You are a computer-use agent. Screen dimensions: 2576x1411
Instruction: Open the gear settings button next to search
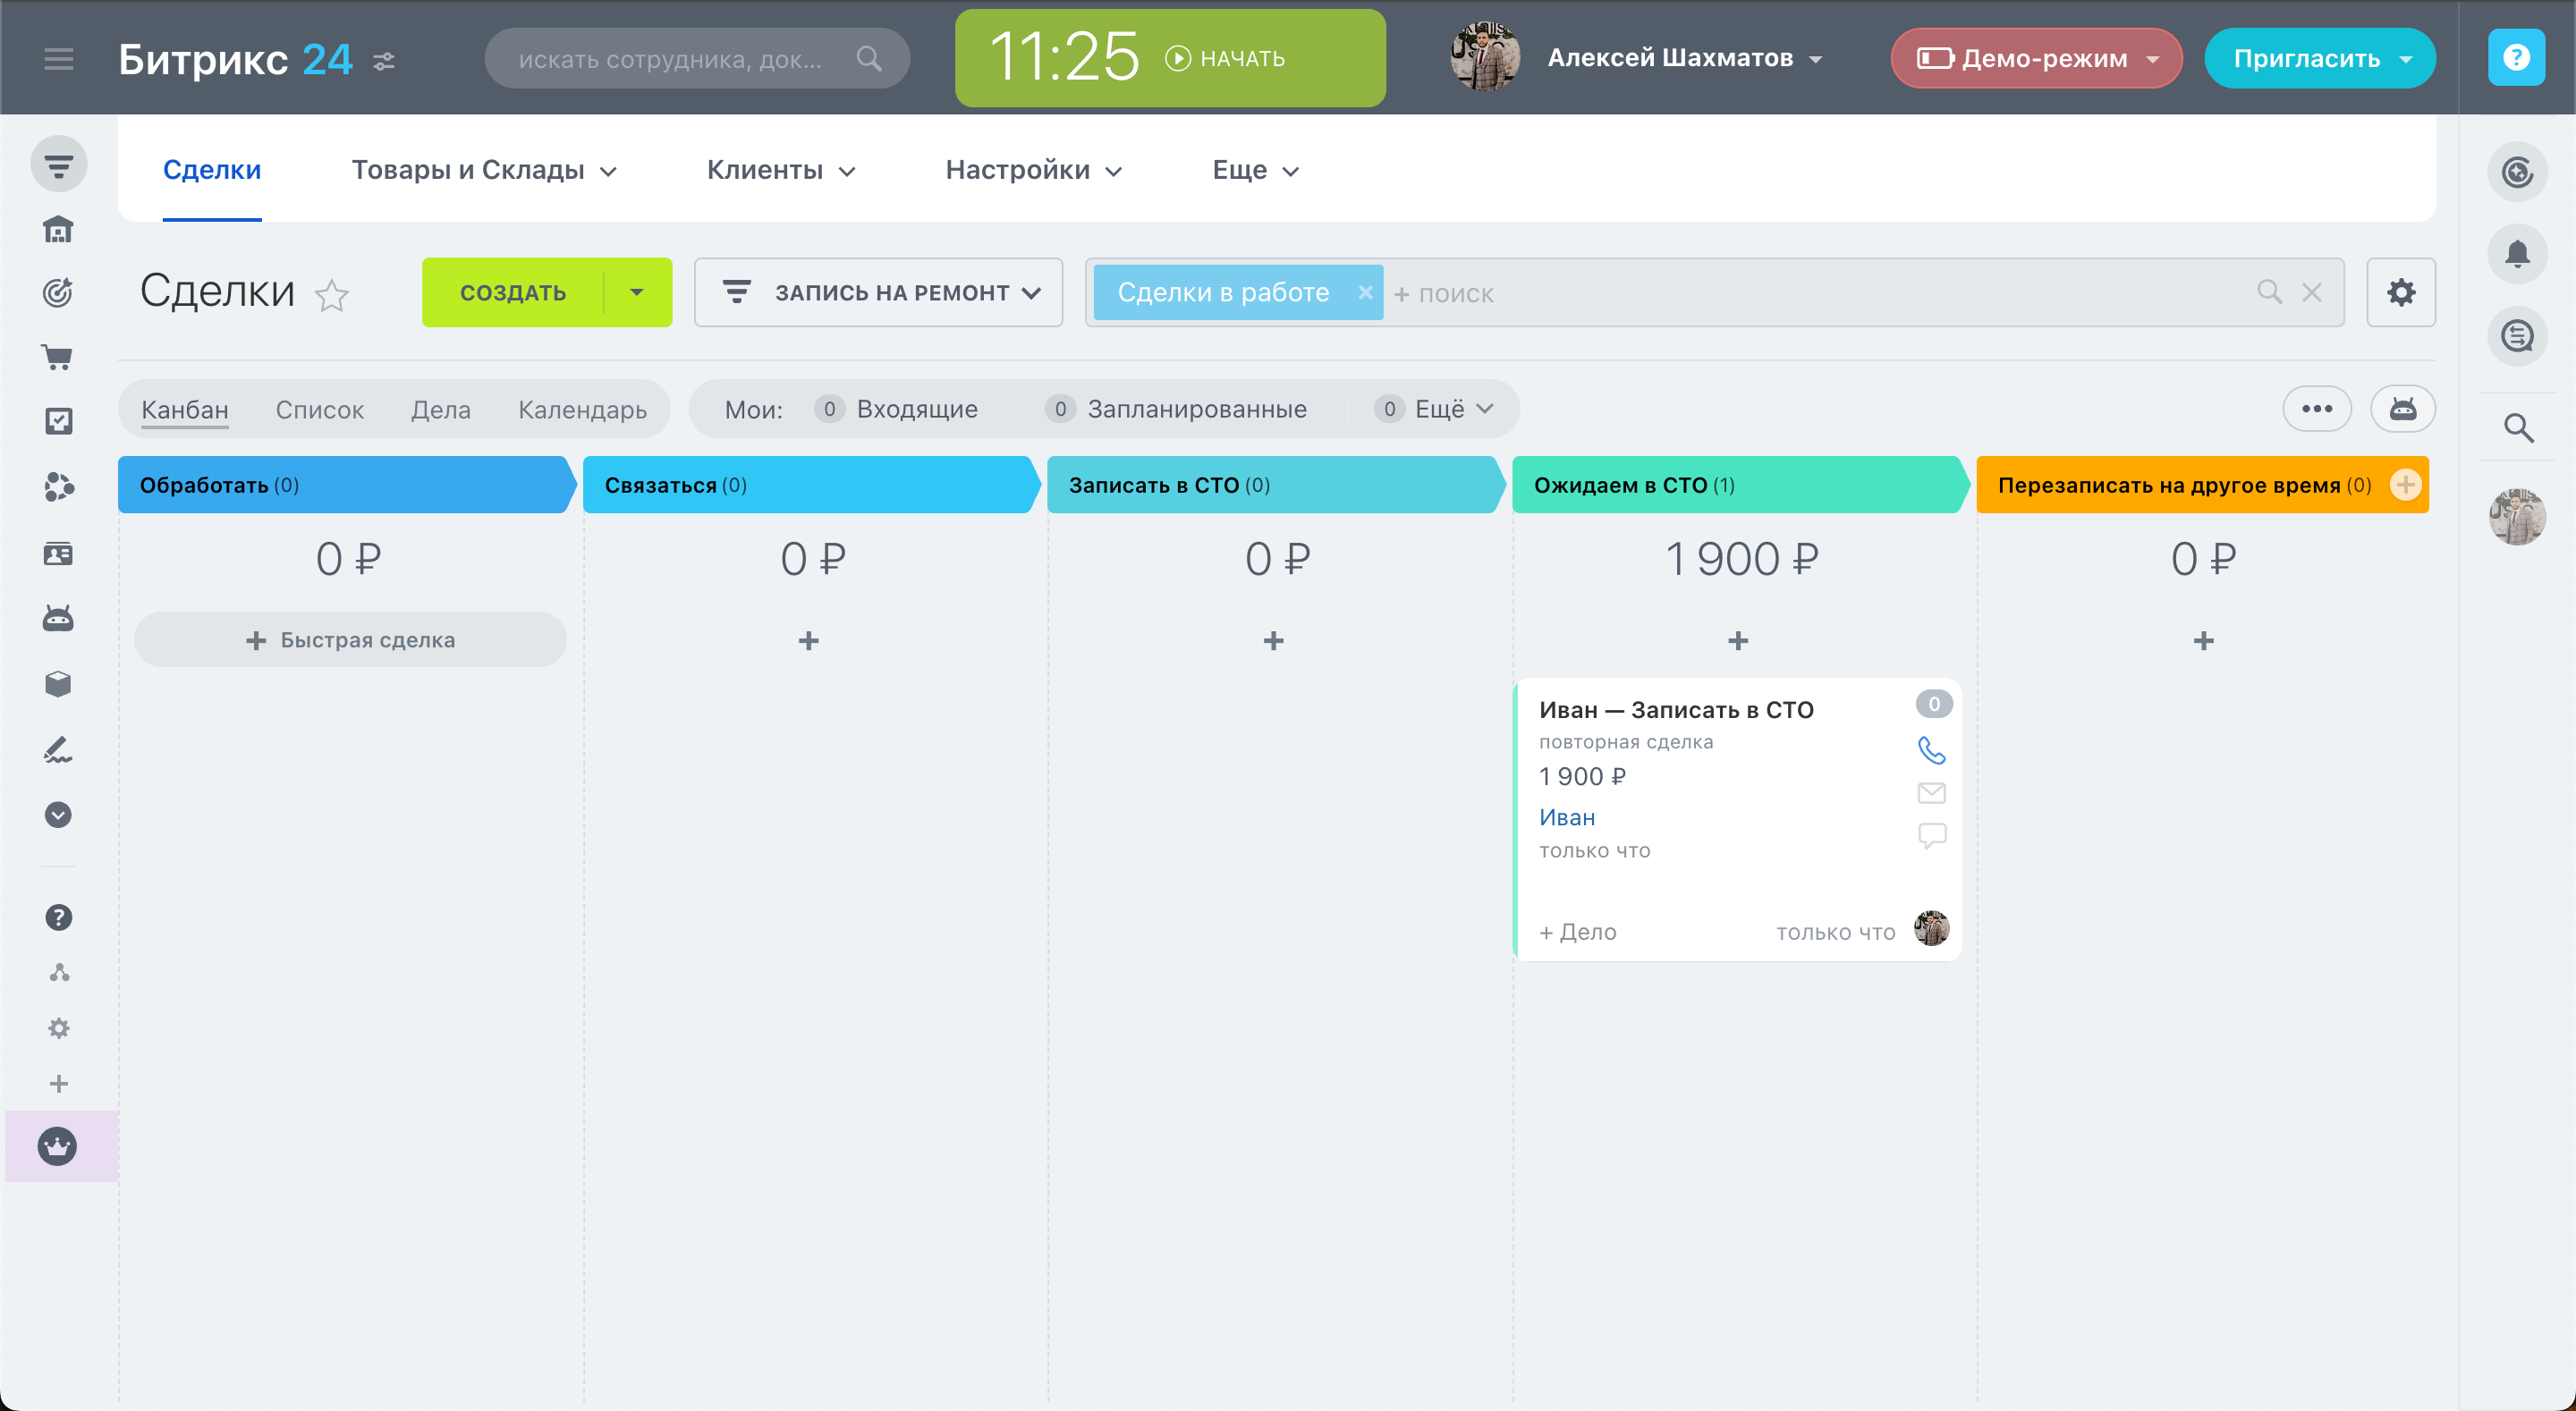(2400, 293)
